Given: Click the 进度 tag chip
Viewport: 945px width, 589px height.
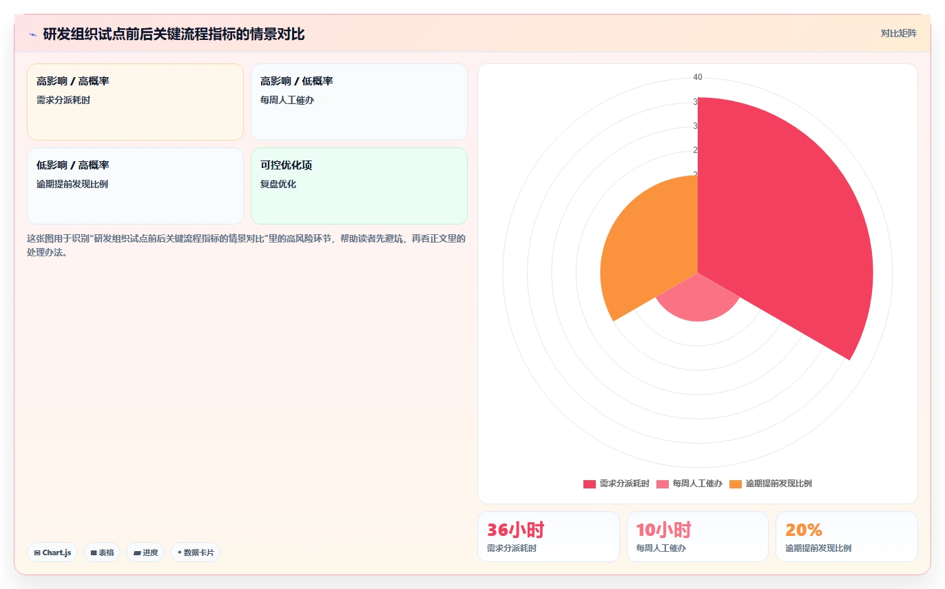Looking at the screenshot, I should (x=145, y=552).
